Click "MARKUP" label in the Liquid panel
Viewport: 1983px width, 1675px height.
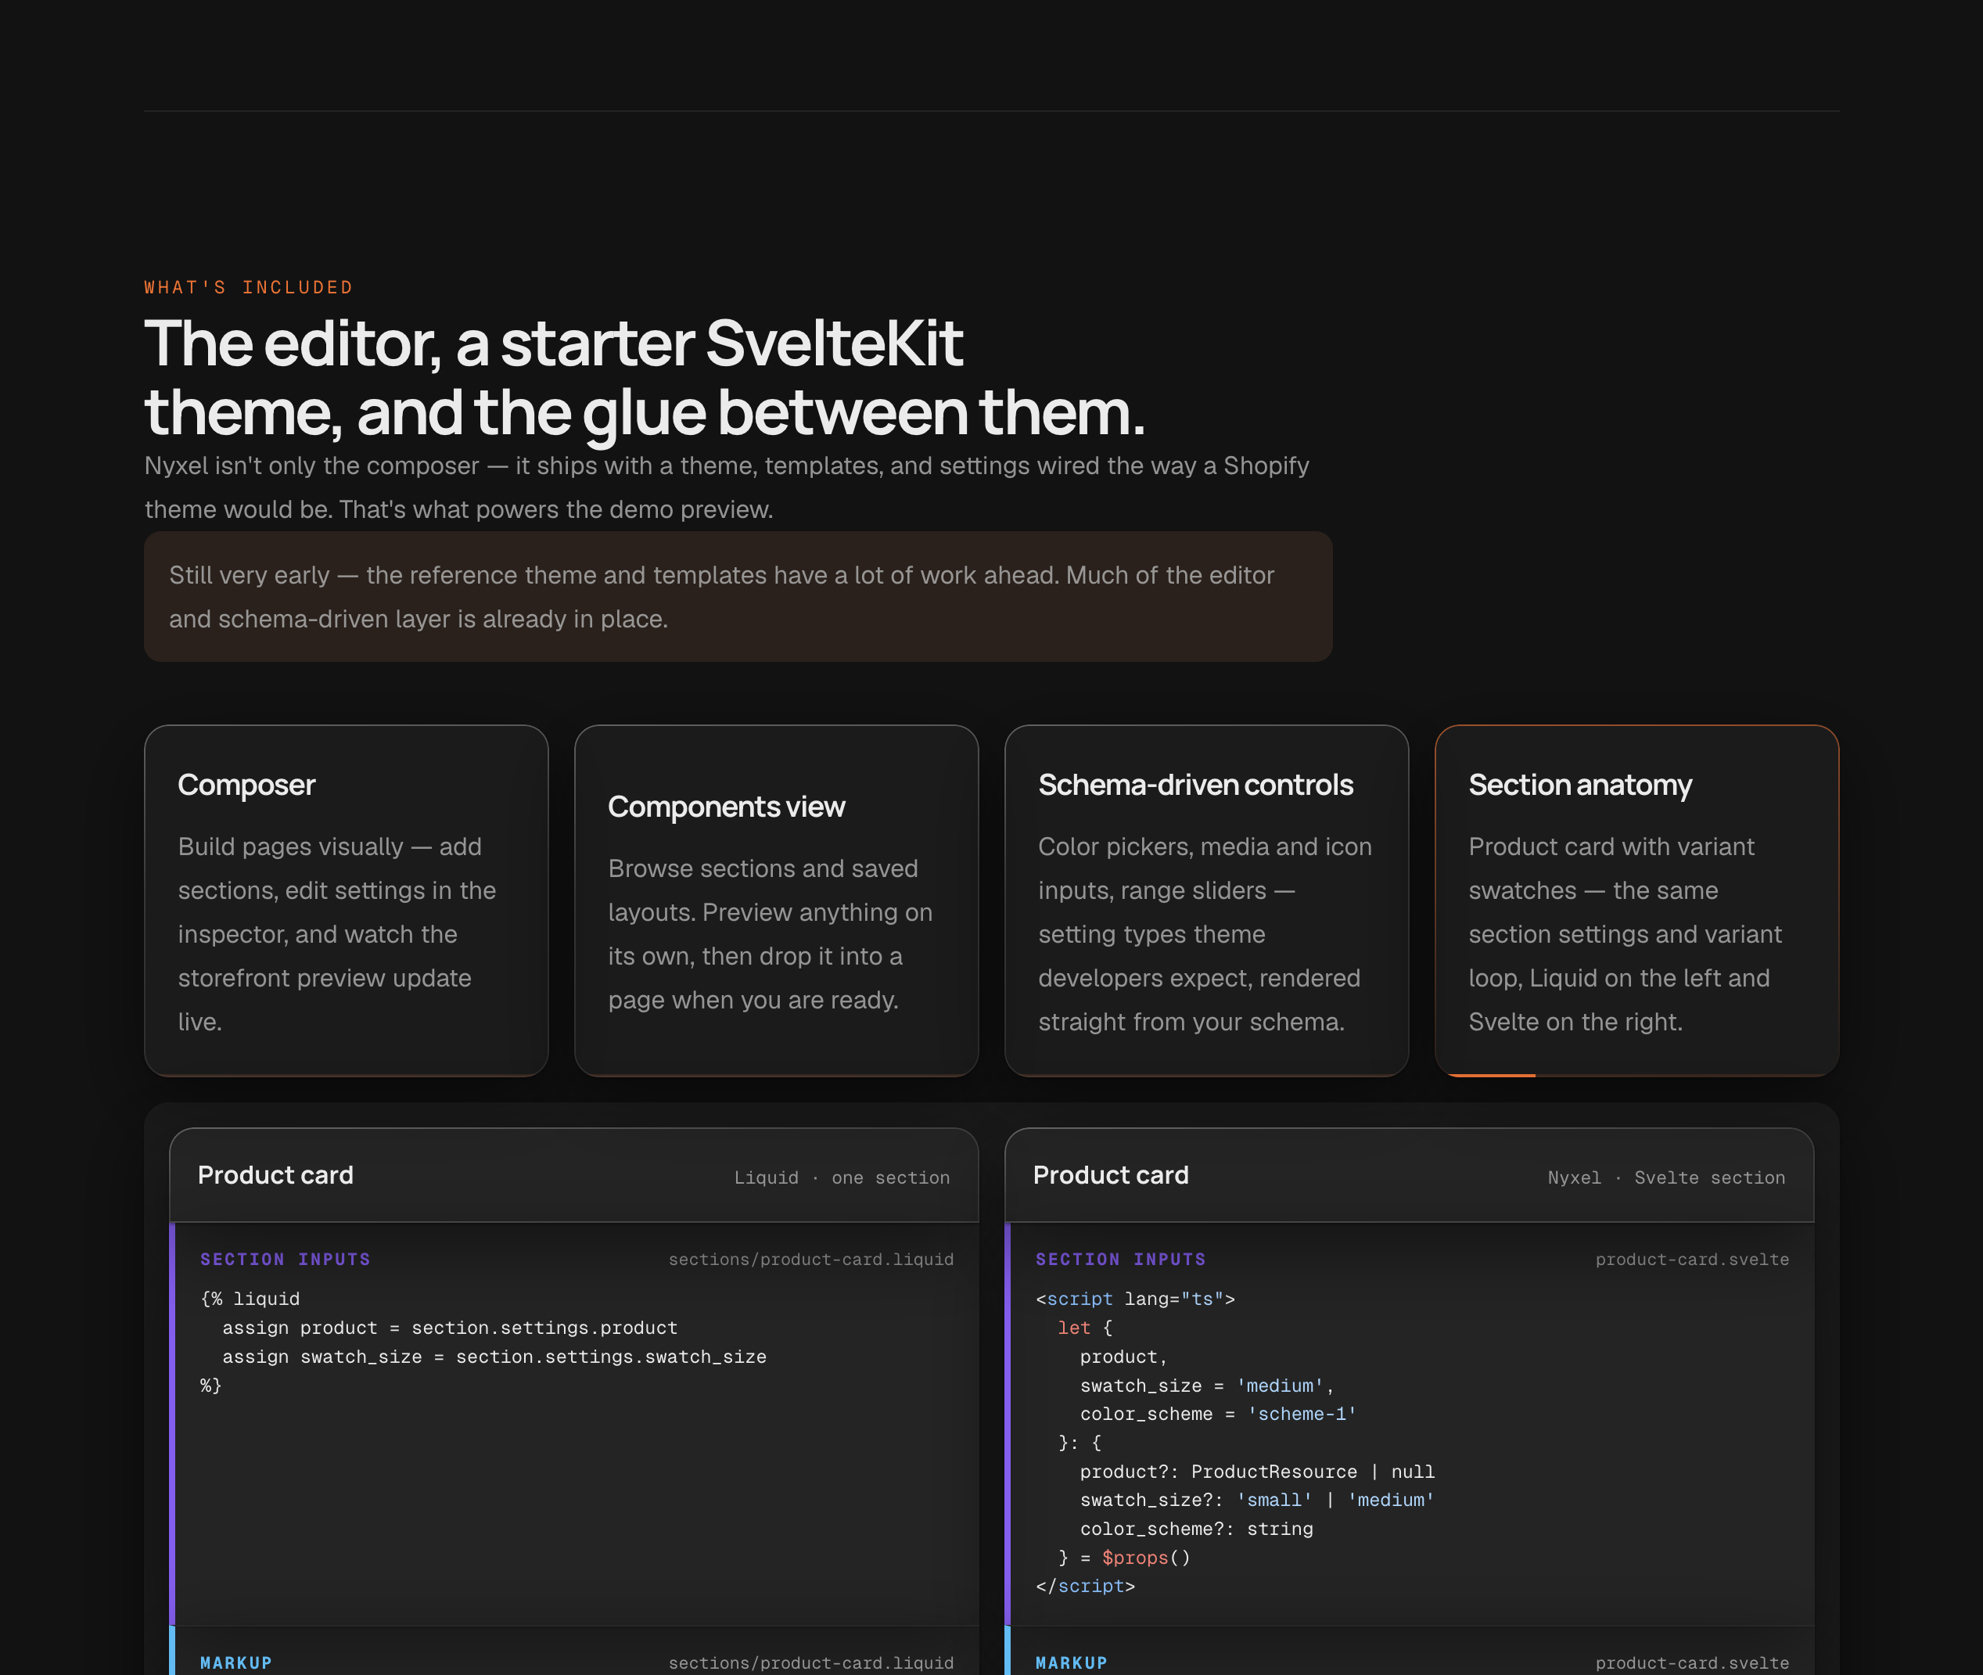click(235, 1662)
